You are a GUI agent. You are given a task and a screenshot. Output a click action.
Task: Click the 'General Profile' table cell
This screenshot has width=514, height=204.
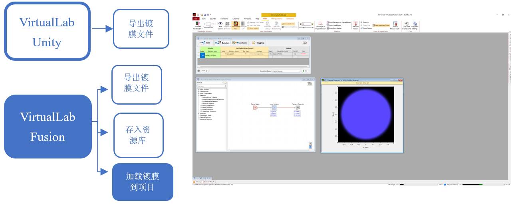[282, 54]
